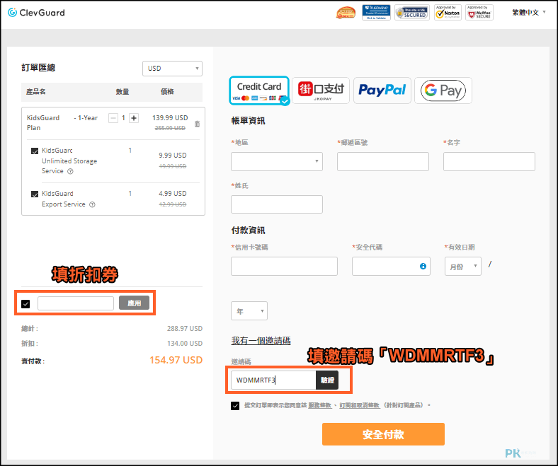Open the 地區 region dropdown
The image size is (558, 466).
pyautogui.click(x=277, y=161)
